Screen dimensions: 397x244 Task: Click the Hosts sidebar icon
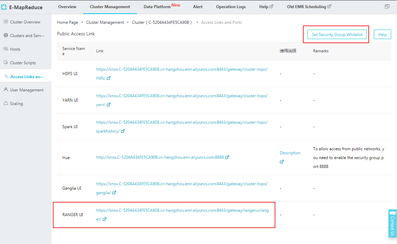pos(6,49)
